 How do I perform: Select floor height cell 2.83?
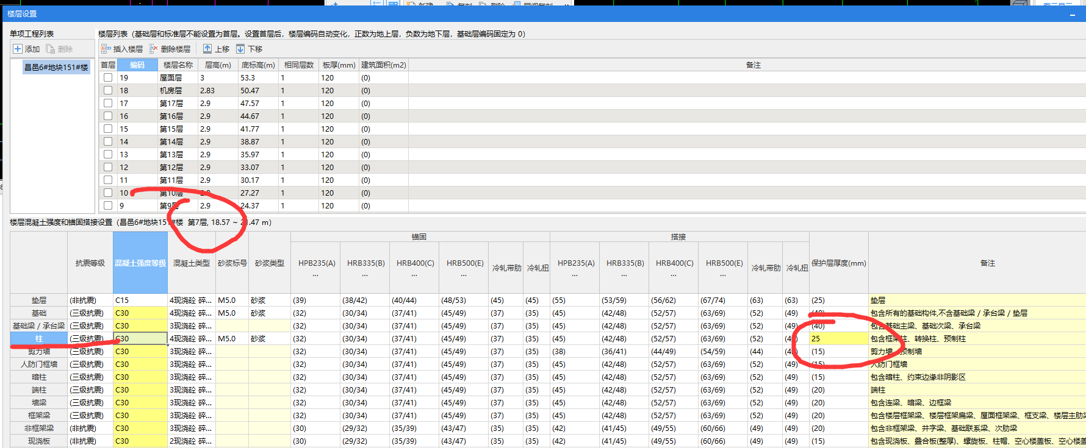218,90
